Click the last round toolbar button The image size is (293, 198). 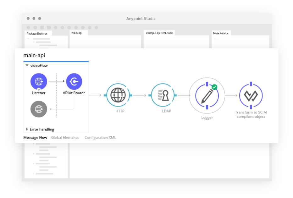97,27
